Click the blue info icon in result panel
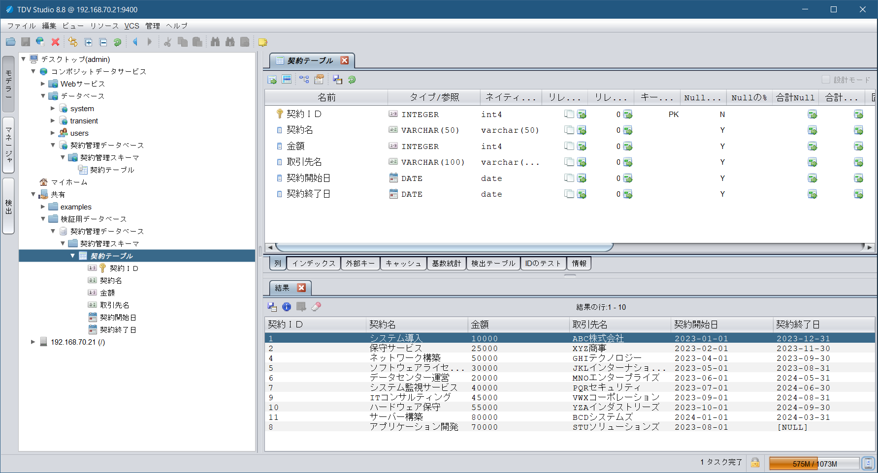This screenshot has width=878, height=473. 287,307
